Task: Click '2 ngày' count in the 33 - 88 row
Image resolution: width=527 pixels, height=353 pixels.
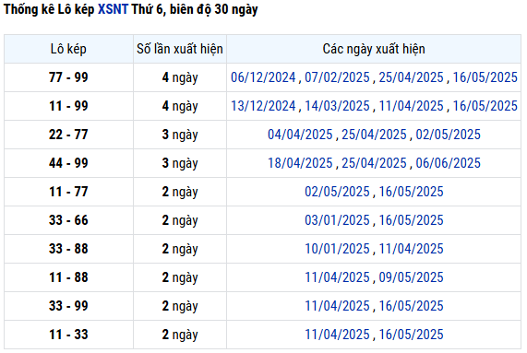Action: (180, 249)
